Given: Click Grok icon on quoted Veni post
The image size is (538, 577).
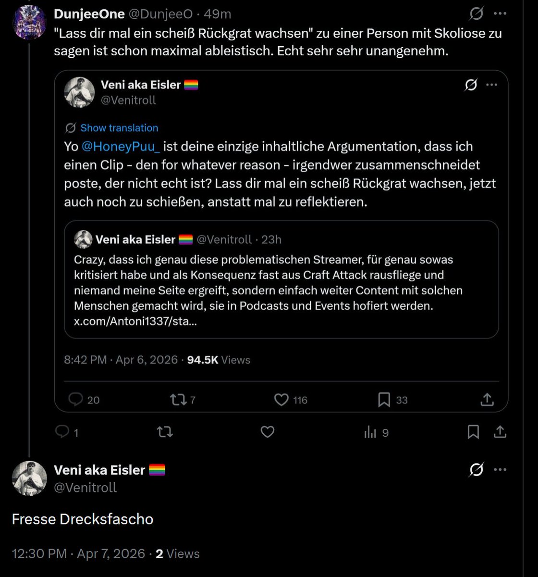Looking at the screenshot, I should [x=471, y=85].
